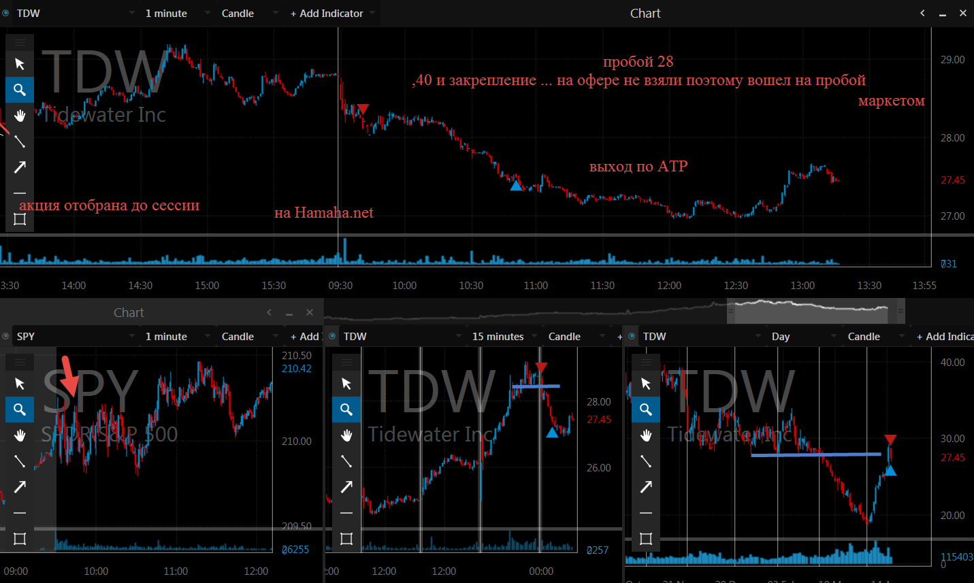Toggle the symbol link dot beside SPY
This screenshot has height=583, width=974.
[5, 336]
